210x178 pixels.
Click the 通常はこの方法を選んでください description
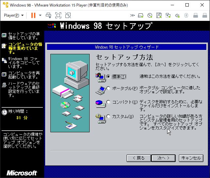click(x=170, y=76)
